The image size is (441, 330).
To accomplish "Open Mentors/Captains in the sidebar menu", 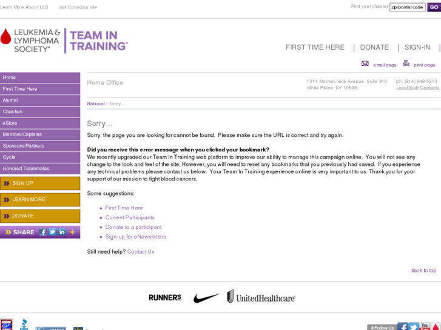I will point(40,134).
